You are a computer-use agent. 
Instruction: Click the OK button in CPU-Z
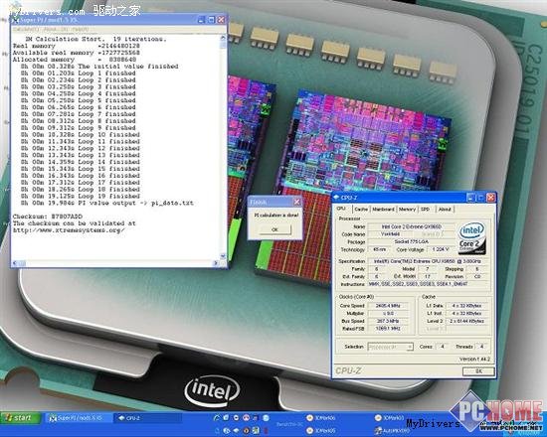point(478,371)
